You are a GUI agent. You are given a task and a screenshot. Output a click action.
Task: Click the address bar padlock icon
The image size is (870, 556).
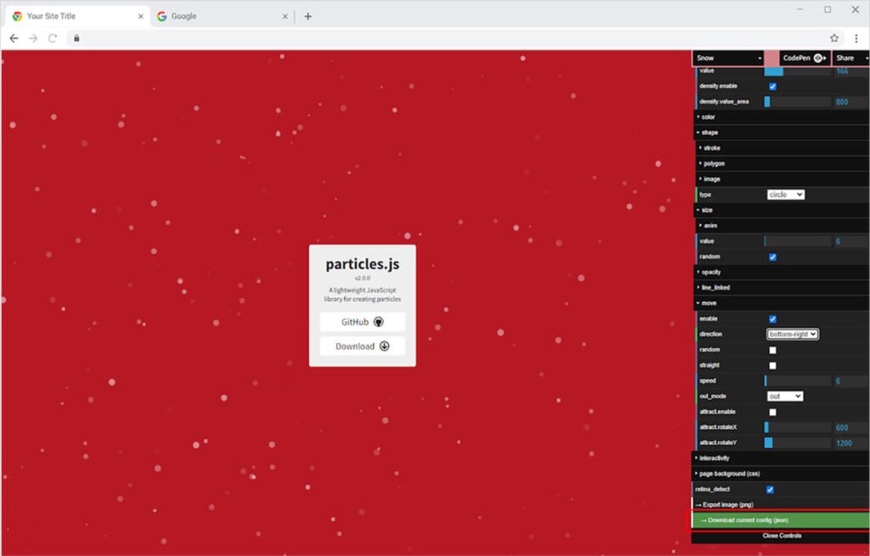pyautogui.click(x=76, y=38)
